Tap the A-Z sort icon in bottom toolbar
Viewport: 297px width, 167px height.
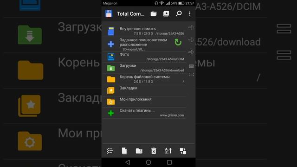pos(168,151)
